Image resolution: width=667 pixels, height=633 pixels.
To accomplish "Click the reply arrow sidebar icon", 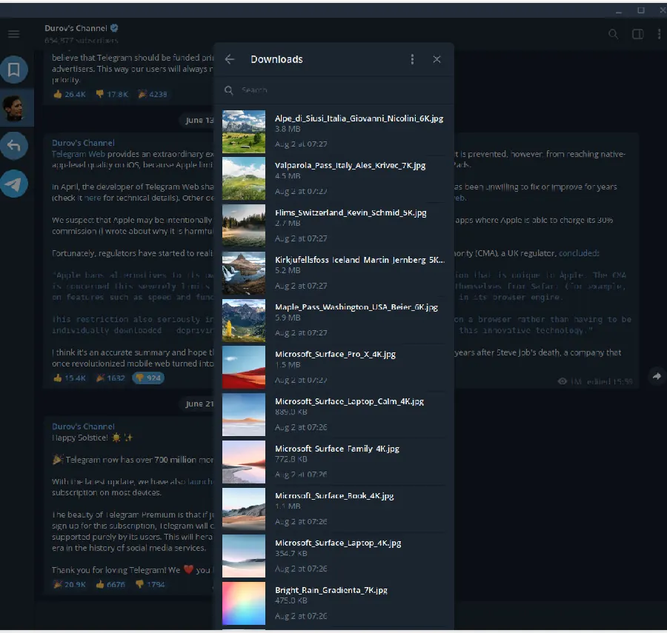I will coord(14,146).
